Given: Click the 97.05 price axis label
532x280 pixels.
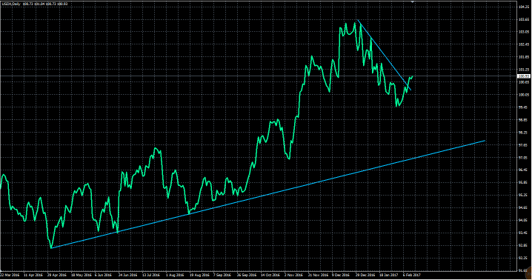Looking at the screenshot, I should click(524, 158).
